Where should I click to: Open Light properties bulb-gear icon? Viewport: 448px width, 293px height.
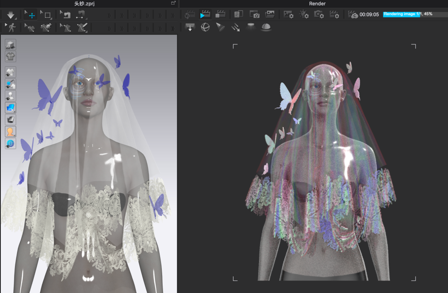[304, 14]
